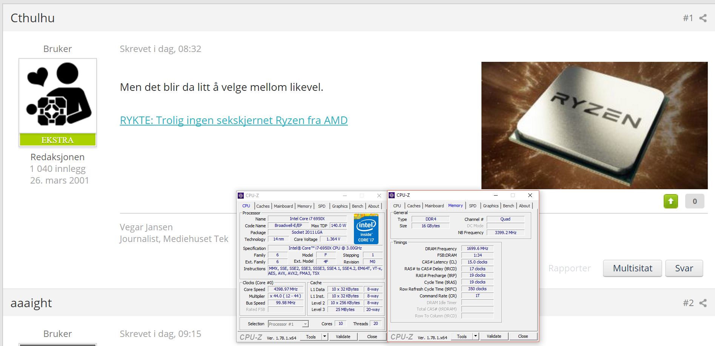Click memory Type DDR4 field

click(x=431, y=219)
